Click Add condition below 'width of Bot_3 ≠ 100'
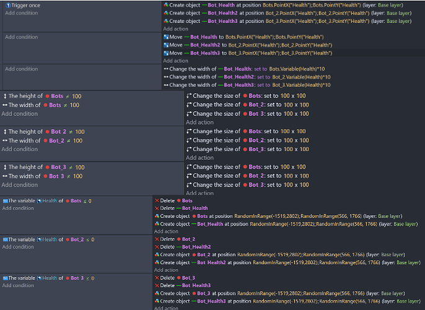425x310 pixels. coord(19,185)
